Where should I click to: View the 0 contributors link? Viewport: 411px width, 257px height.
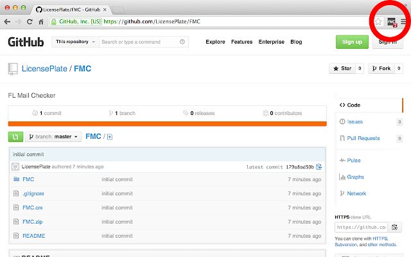(x=283, y=113)
